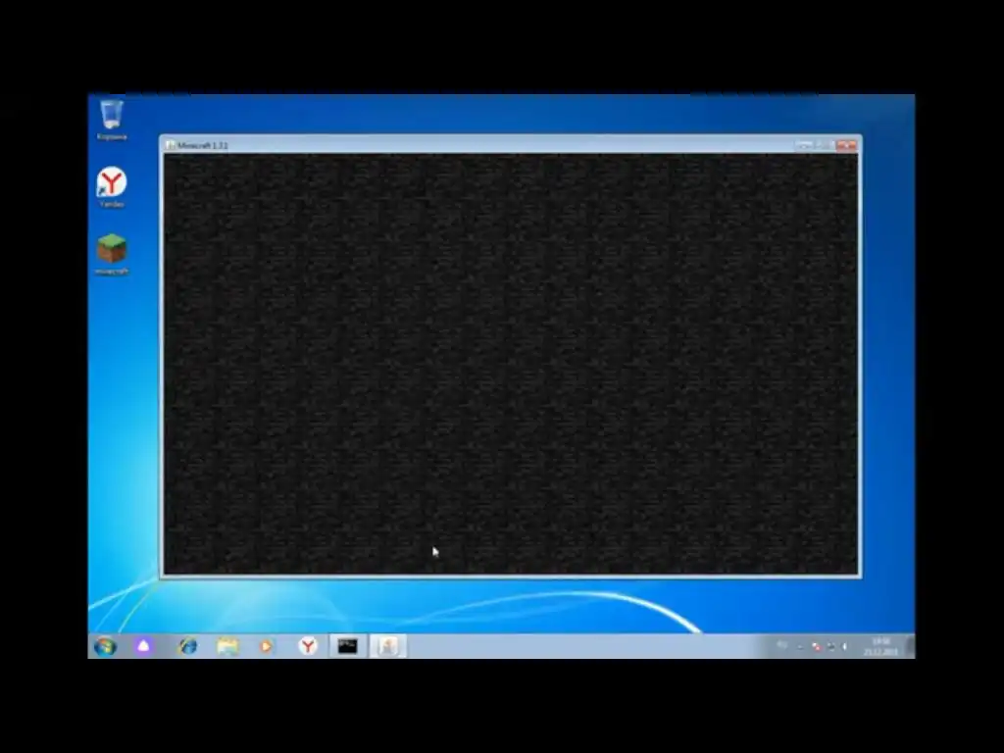Open the action center flag tray icon
The height and width of the screenshot is (753, 1004).
click(817, 647)
